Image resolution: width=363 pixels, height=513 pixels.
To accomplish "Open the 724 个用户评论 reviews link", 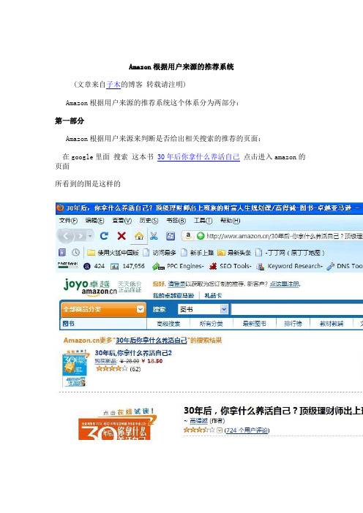I will [247, 430].
